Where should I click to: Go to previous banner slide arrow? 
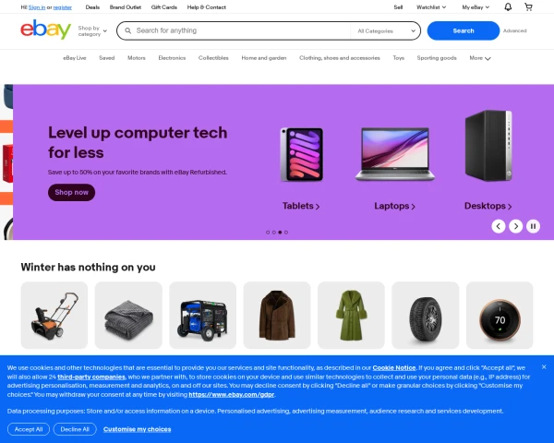click(x=499, y=226)
